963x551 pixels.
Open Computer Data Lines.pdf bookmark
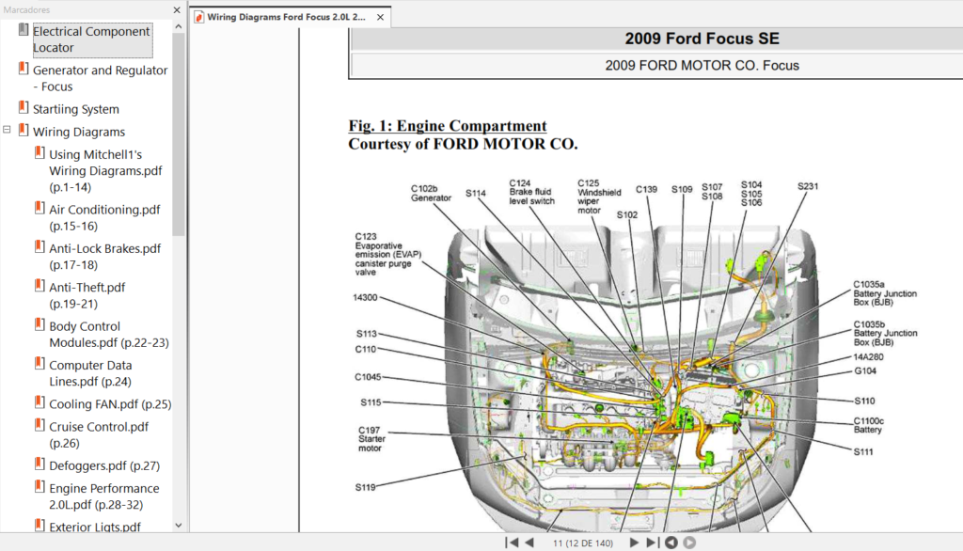click(x=91, y=373)
